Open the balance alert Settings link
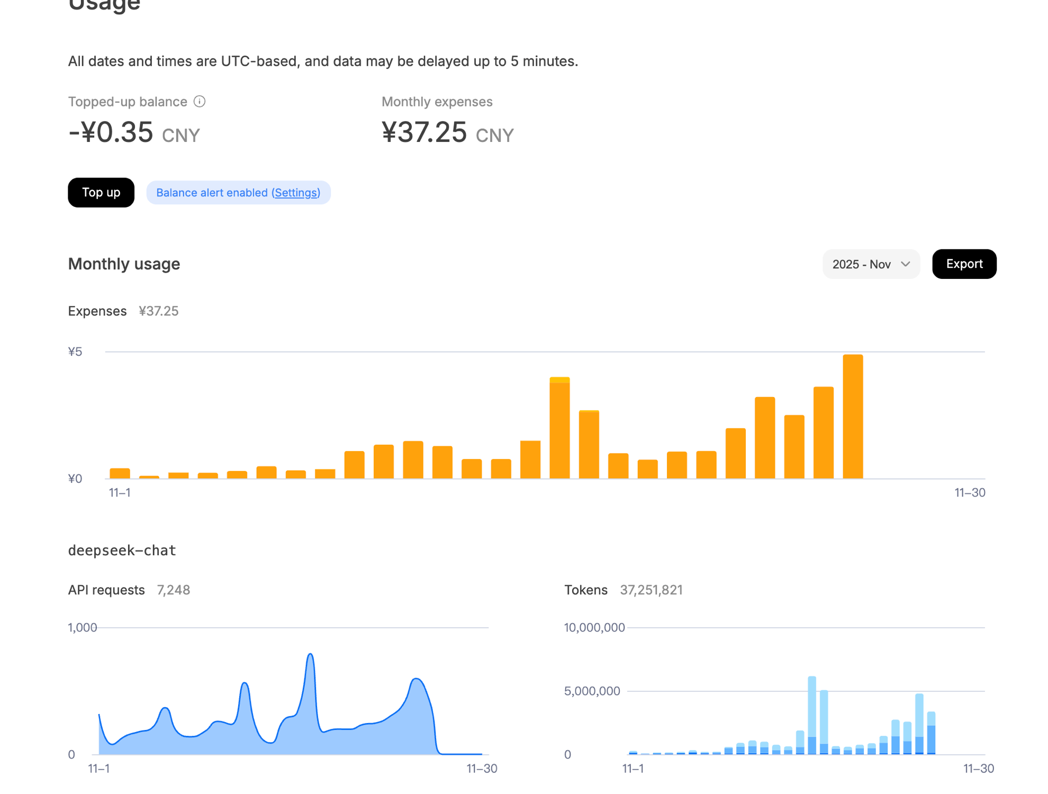Screen dimensions: 1048x794 pos(295,193)
